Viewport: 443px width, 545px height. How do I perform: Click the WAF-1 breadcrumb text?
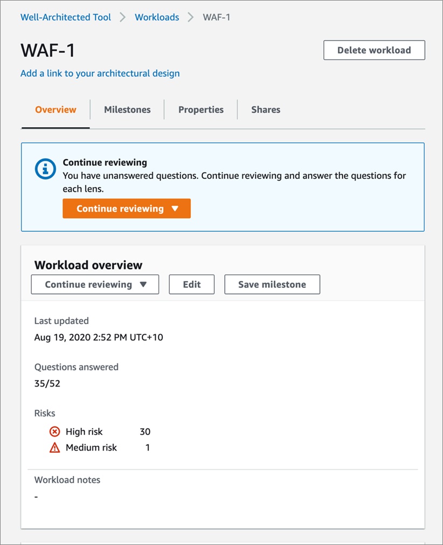[217, 17]
